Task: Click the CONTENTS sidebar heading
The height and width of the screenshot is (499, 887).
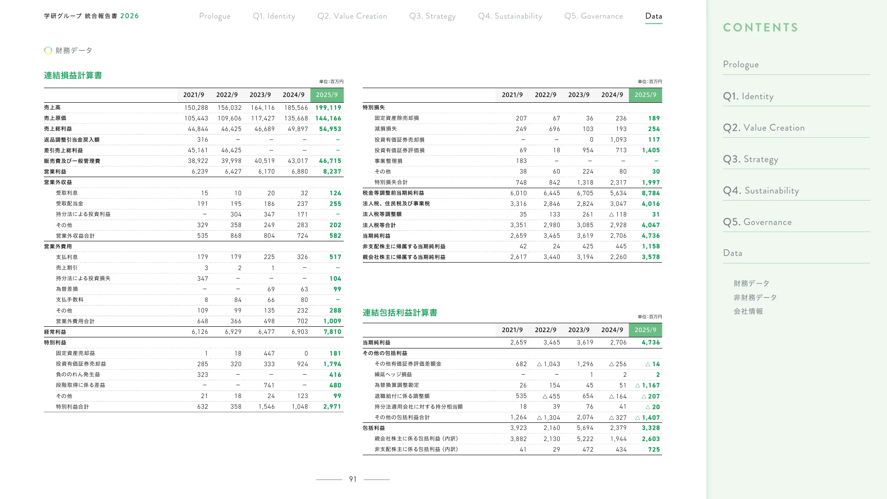Action: tap(761, 27)
